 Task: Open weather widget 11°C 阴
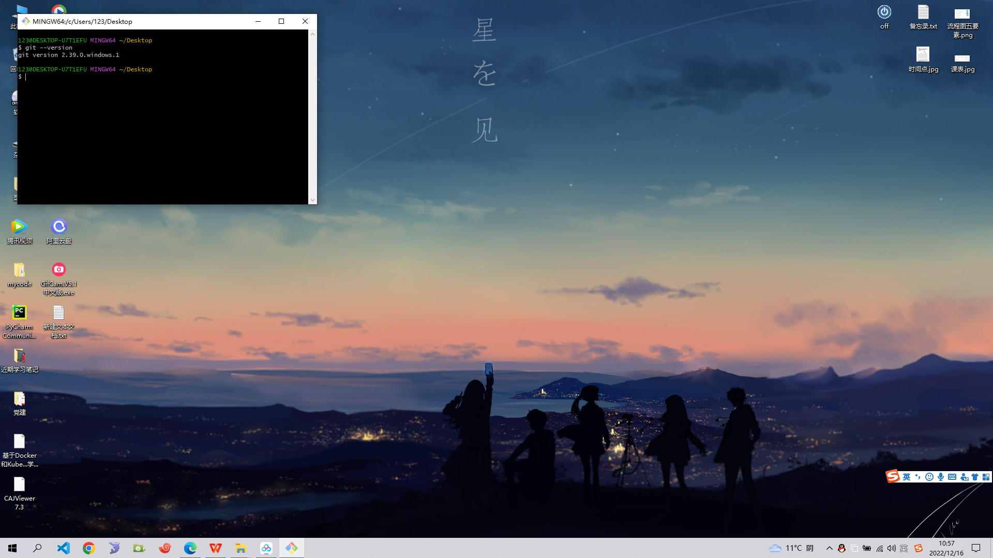coord(791,548)
